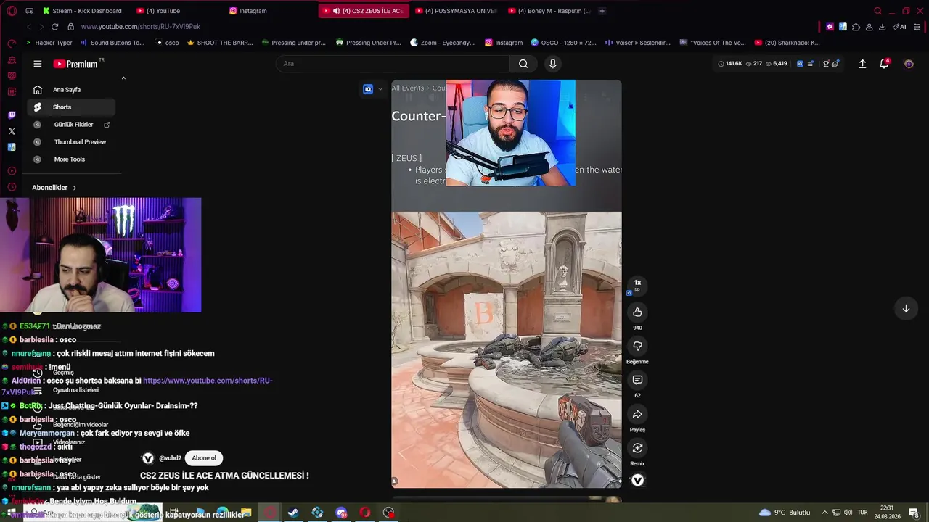This screenshot has width=929, height=522.
Task: Open dropdown beside blue extension icon
Action: pos(380,89)
